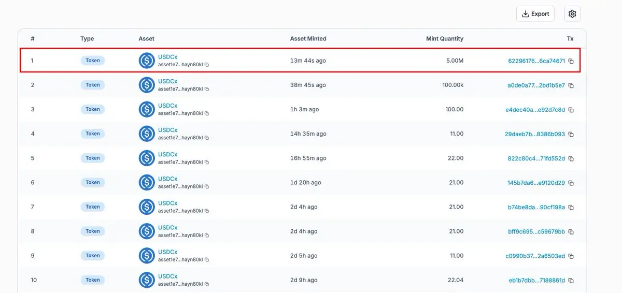The width and height of the screenshot is (622, 293).
Task: Click the Mint Quantity column header
Action: (x=445, y=39)
